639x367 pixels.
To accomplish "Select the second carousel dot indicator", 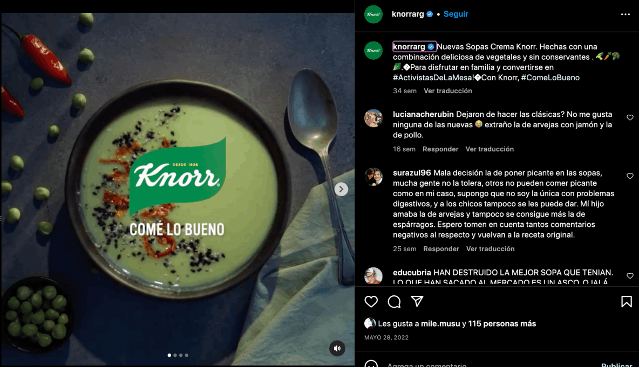I will coord(175,355).
